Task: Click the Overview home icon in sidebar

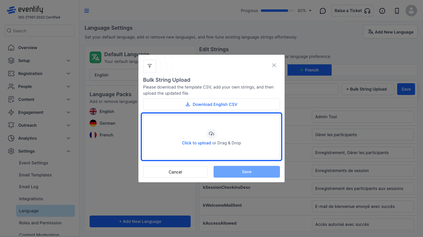Action: click(11, 48)
